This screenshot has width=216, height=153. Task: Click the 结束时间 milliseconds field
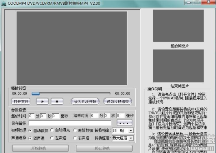(120, 115)
